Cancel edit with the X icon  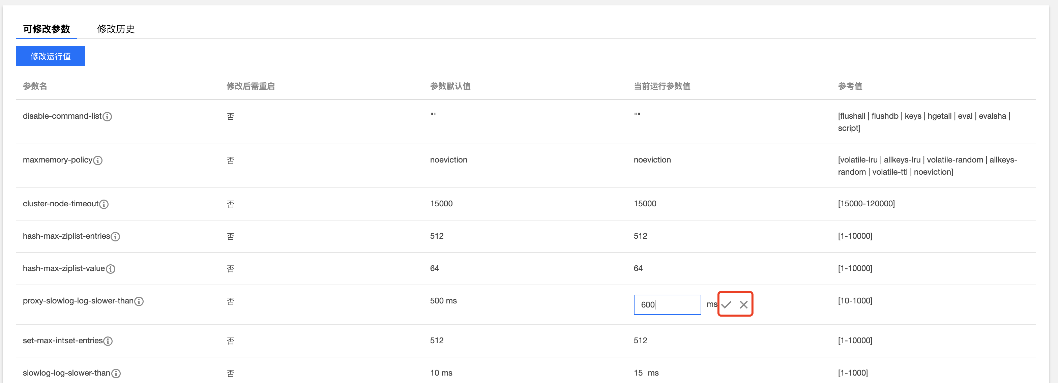tap(743, 304)
